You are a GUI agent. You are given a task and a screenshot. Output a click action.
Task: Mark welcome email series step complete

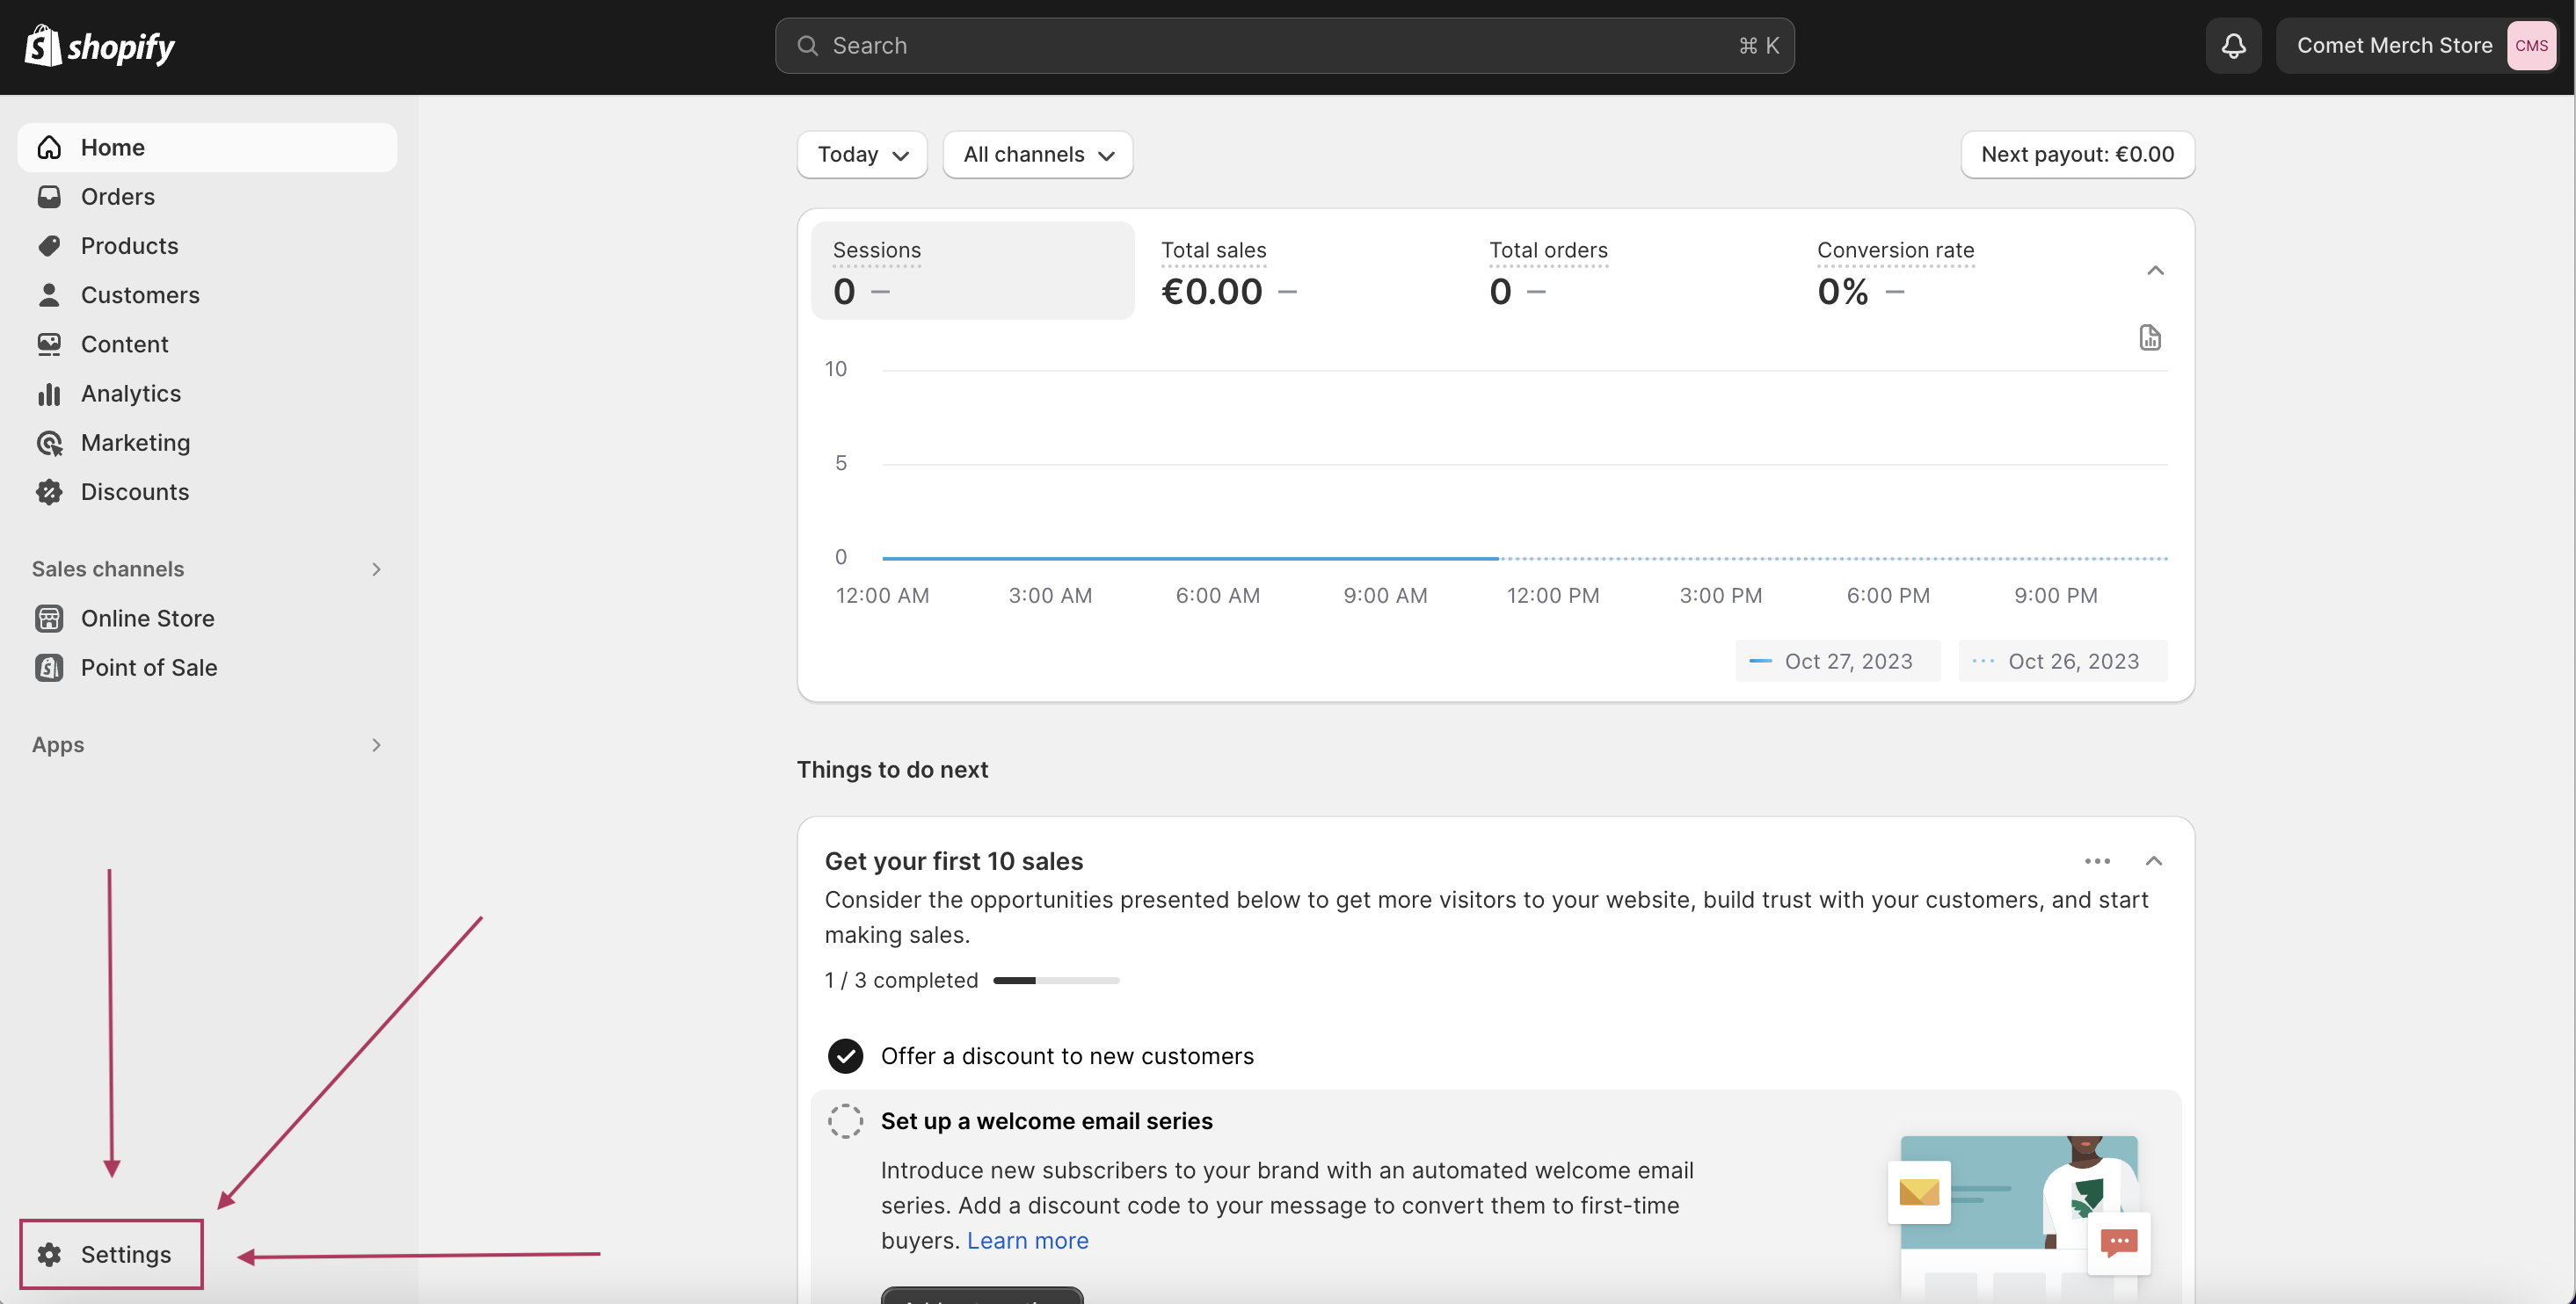tap(845, 1121)
